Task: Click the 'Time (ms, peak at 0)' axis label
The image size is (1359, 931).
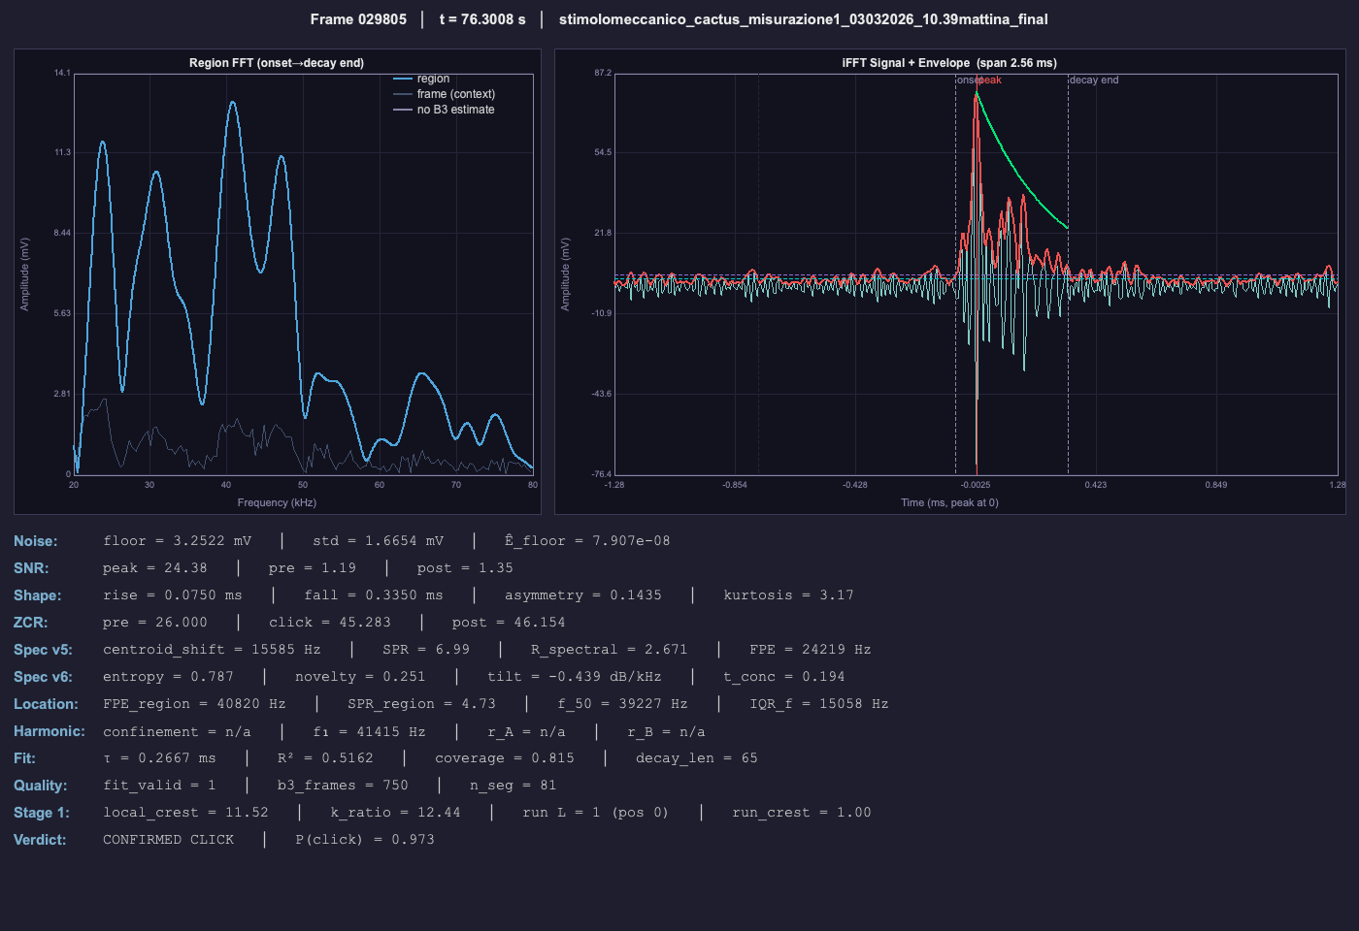Action: [949, 502]
